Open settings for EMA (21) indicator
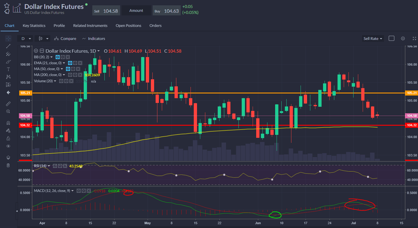The image size is (418, 228). [x=75, y=63]
